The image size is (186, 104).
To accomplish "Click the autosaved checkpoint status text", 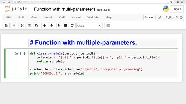I will click(x=103, y=10).
